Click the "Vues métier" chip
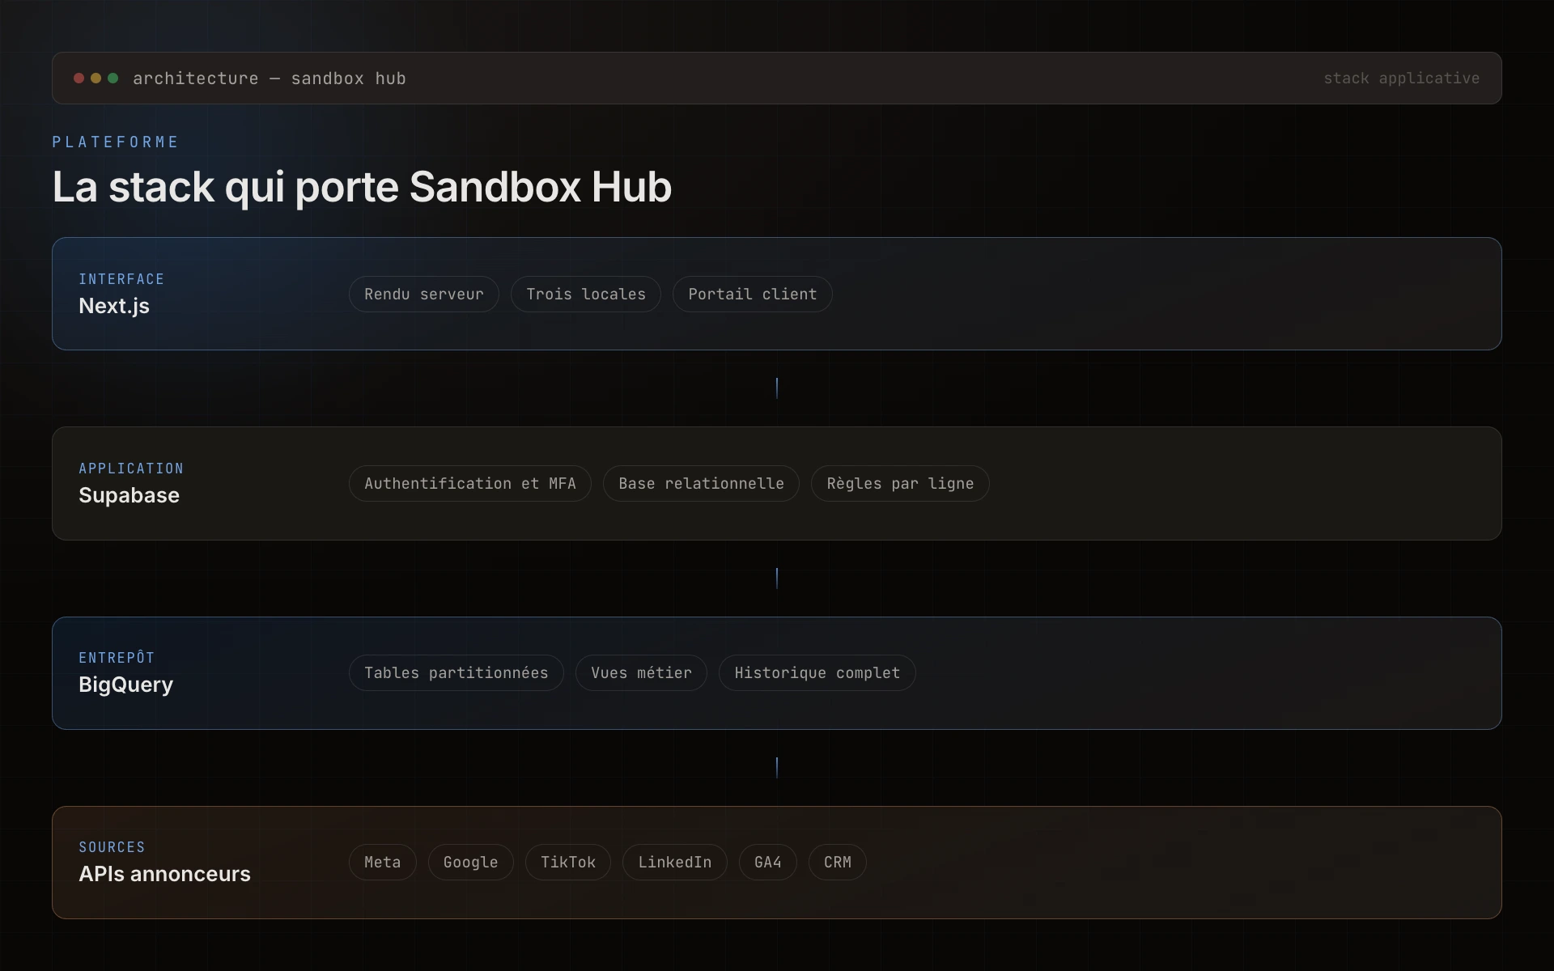The width and height of the screenshot is (1554, 971). [641, 673]
